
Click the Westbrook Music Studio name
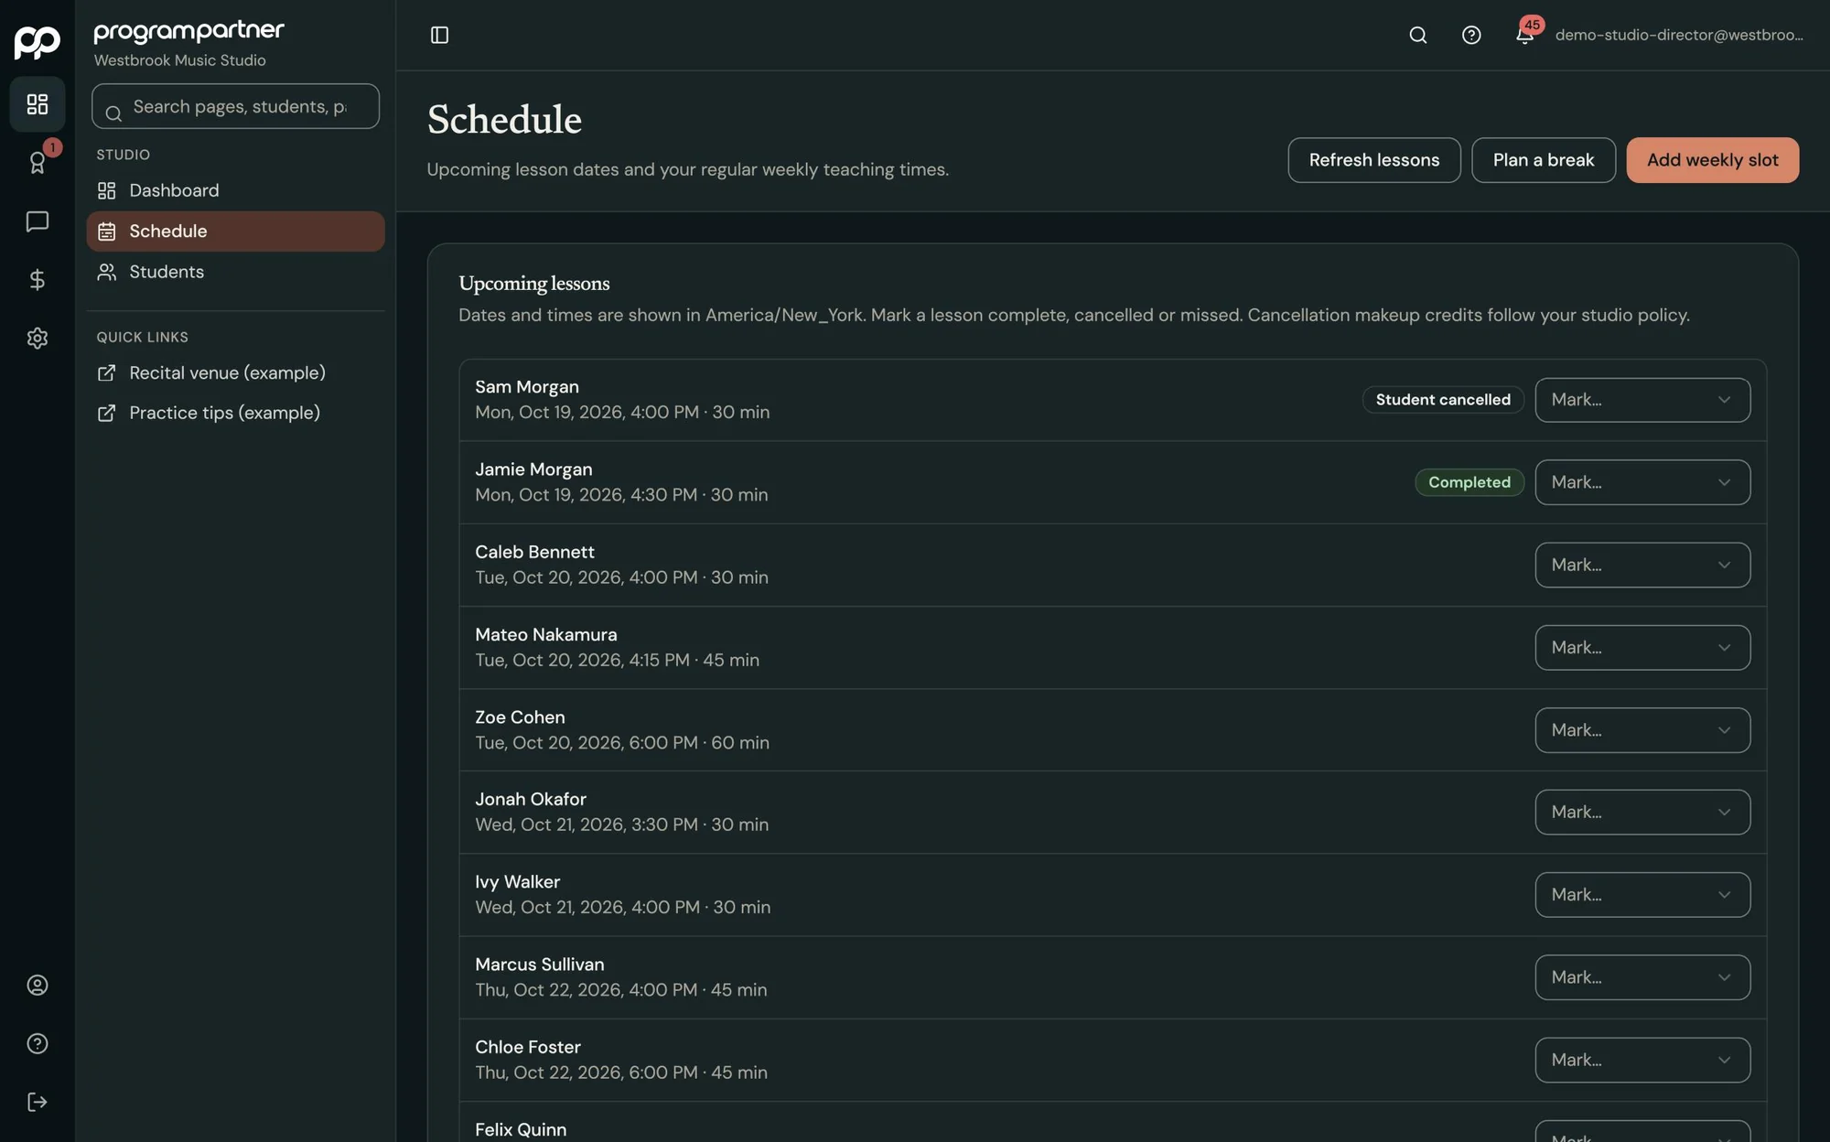pyautogui.click(x=180, y=60)
